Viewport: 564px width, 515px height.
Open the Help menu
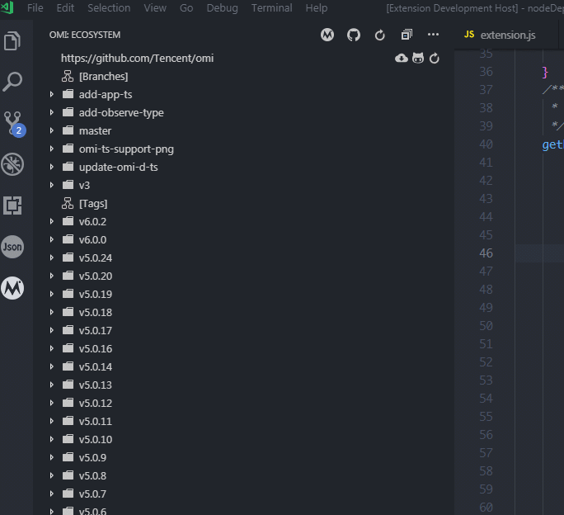[x=317, y=8]
